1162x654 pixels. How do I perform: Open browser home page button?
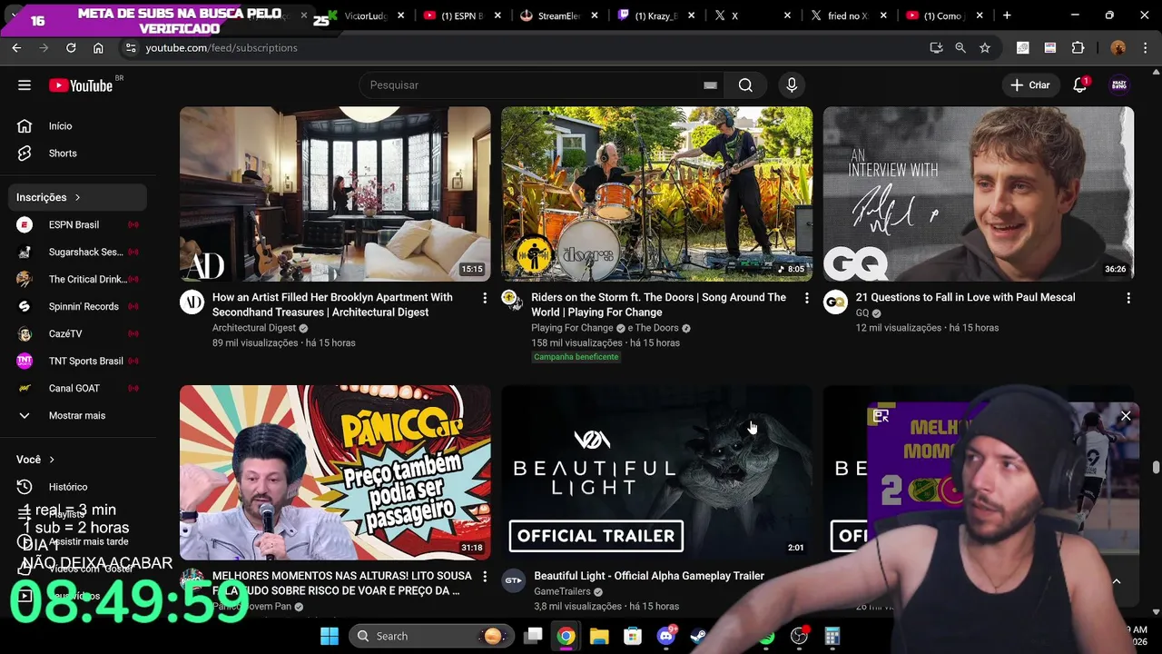click(98, 48)
